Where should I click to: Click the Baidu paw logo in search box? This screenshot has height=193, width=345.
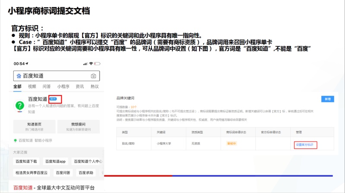tap(19, 76)
